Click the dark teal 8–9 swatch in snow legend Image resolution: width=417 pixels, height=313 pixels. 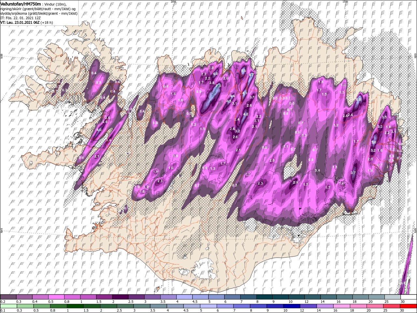pyautogui.click(x=264, y=297)
